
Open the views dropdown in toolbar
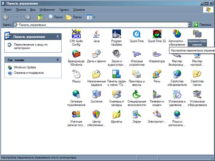(x=91, y=17)
